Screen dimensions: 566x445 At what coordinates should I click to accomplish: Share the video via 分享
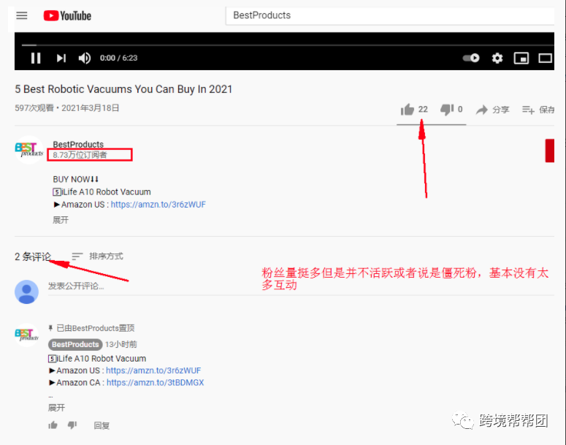492,110
